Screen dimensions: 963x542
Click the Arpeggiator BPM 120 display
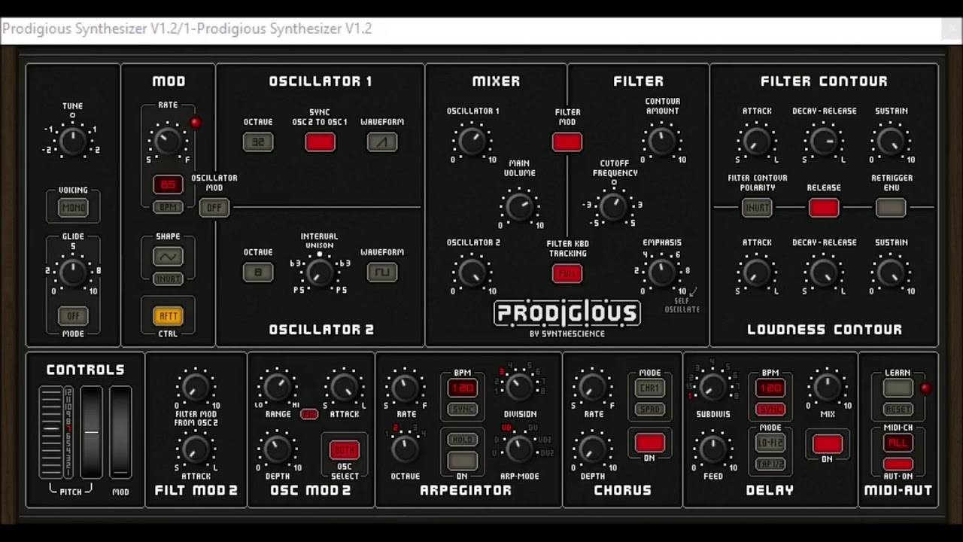click(462, 388)
